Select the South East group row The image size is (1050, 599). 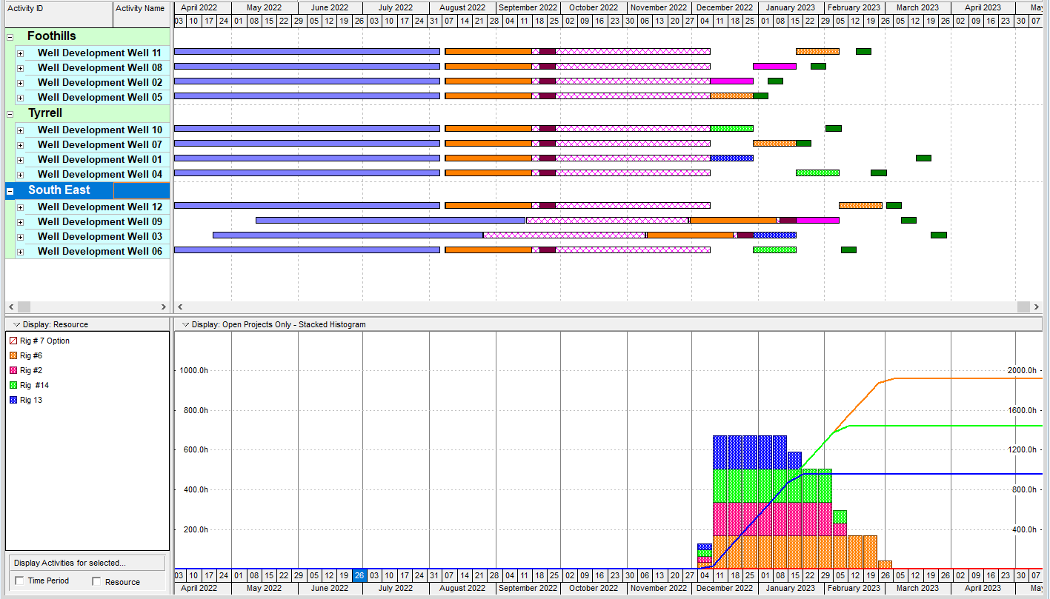click(59, 190)
